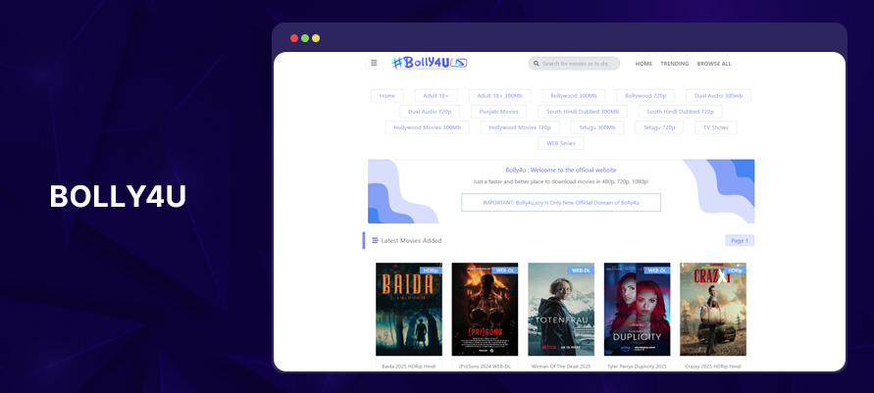Open the Baida 2025 HDRip Hindi title
The image size is (874, 393).
[x=409, y=367]
